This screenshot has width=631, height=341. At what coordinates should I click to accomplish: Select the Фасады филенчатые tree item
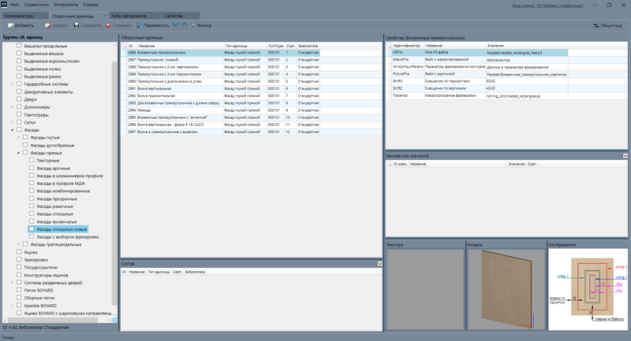coord(56,222)
